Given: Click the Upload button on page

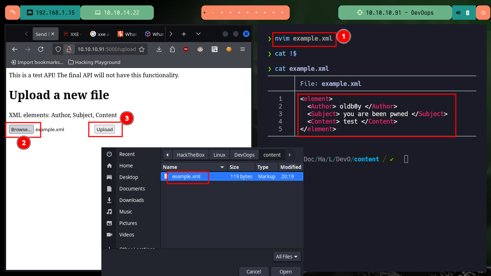Looking at the screenshot, I should [105, 129].
